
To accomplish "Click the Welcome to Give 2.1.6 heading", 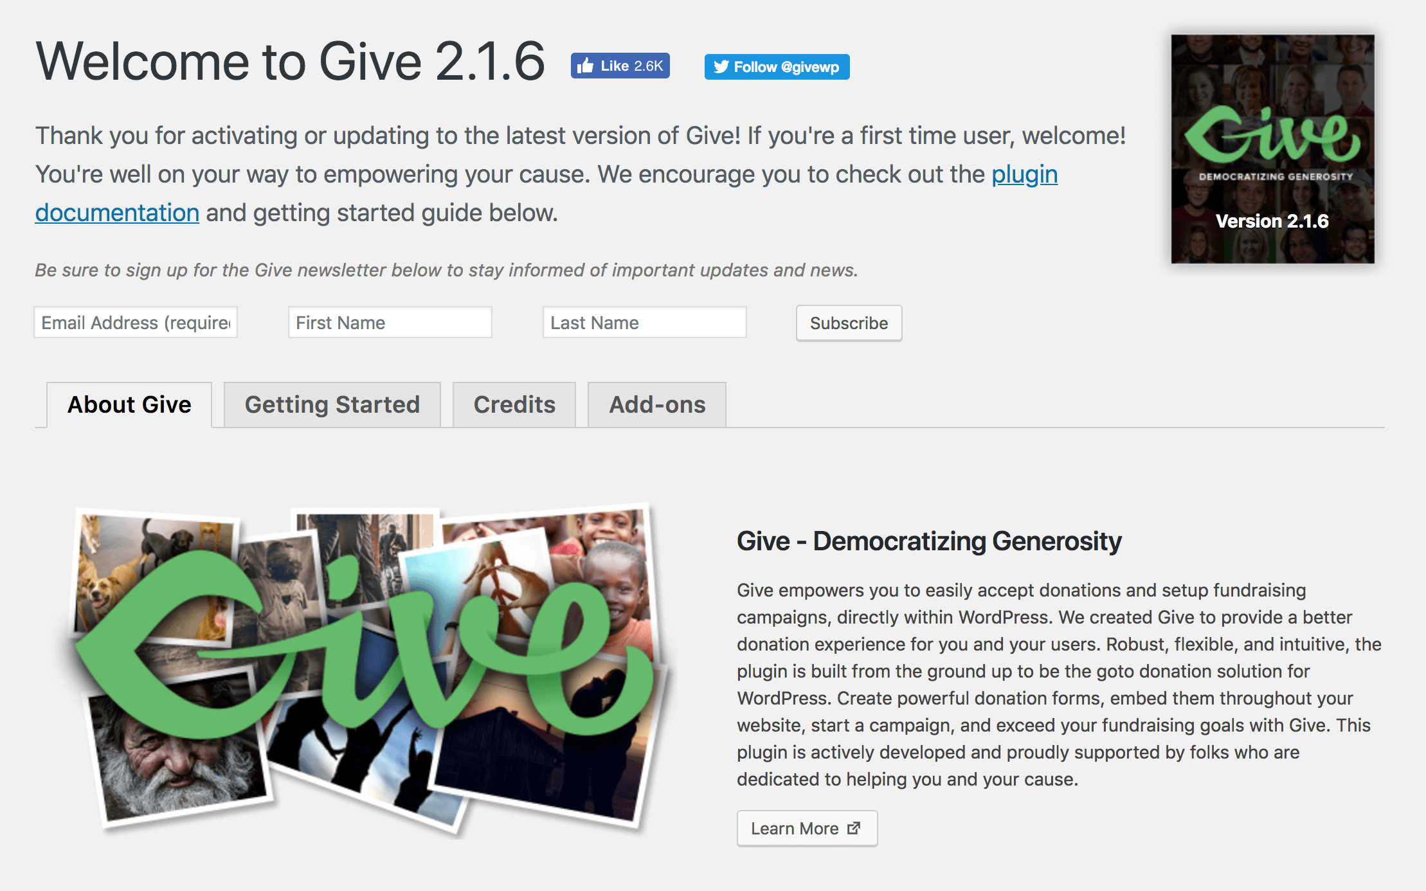I will coord(291,62).
